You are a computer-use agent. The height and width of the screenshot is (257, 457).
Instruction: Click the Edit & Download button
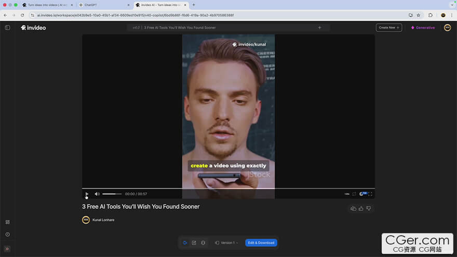(261, 242)
